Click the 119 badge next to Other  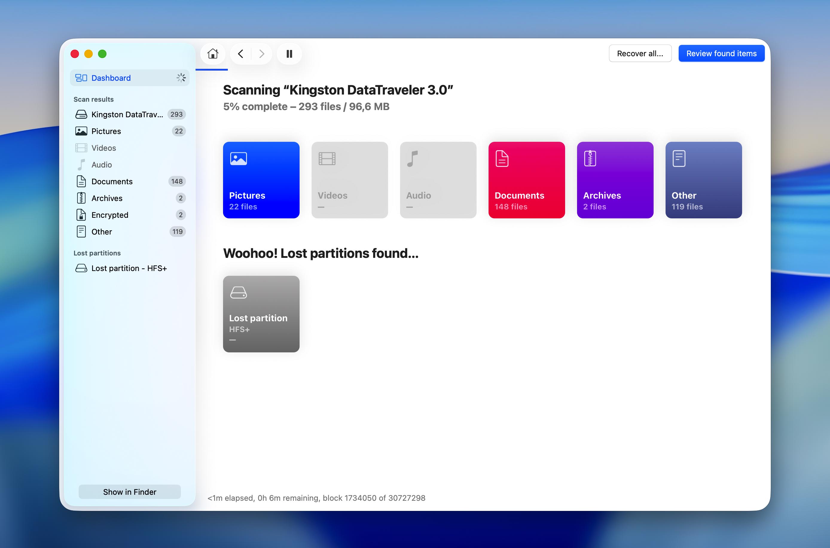(178, 232)
